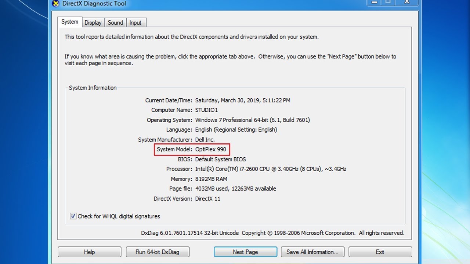Click the "Copyright © 1998-2006 Microsoft Corporation" notice
This screenshot has height=264, width=470.
tap(299, 233)
